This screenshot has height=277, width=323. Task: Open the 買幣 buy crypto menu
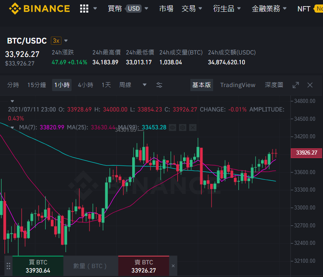(x=115, y=9)
